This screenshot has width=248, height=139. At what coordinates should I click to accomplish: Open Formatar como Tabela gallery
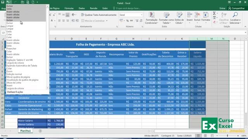tap(166, 18)
